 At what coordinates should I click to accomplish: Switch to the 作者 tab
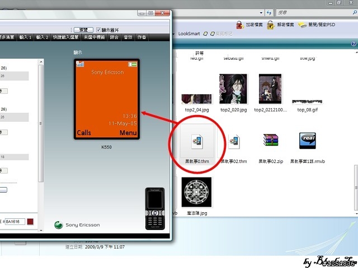click(x=142, y=37)
